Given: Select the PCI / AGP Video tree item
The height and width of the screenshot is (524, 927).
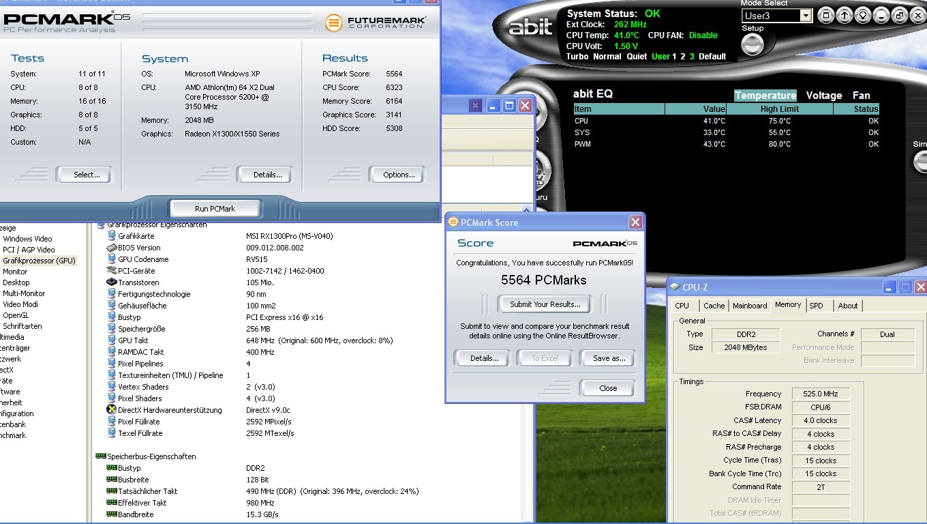Looking at the screenshot, I should coord(28,250).
